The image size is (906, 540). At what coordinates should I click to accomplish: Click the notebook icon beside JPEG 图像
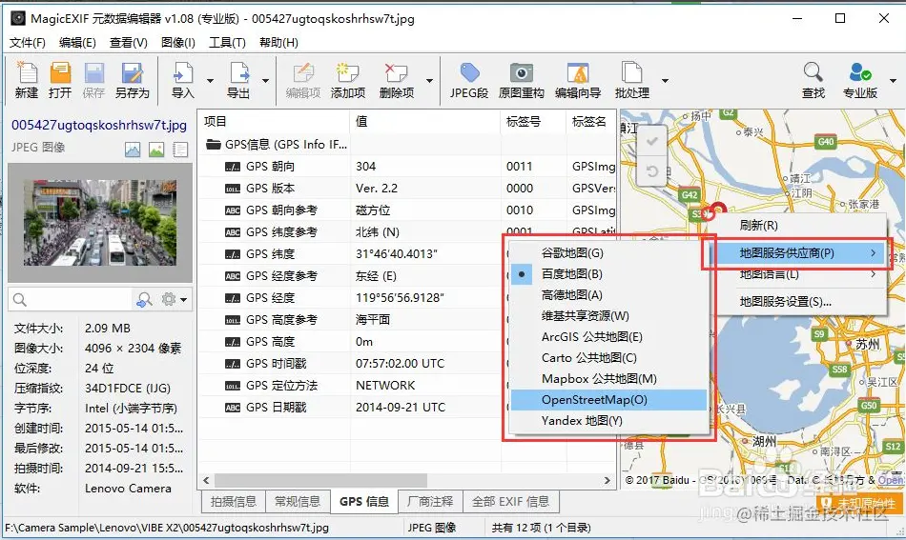coord(180,150)
